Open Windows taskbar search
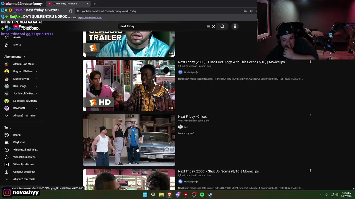Viewport: 355px width, 199px height. [153, 195]
